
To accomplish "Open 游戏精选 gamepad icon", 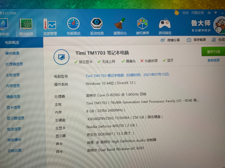I will [165, 27].
